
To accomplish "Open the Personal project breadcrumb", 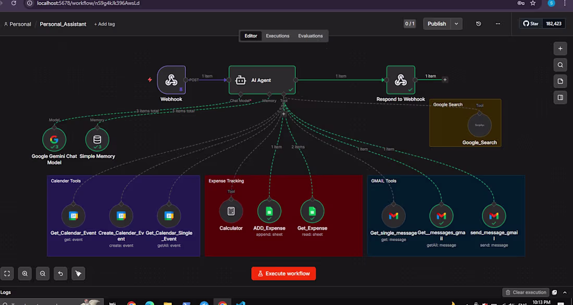I will tap(17, 24).
